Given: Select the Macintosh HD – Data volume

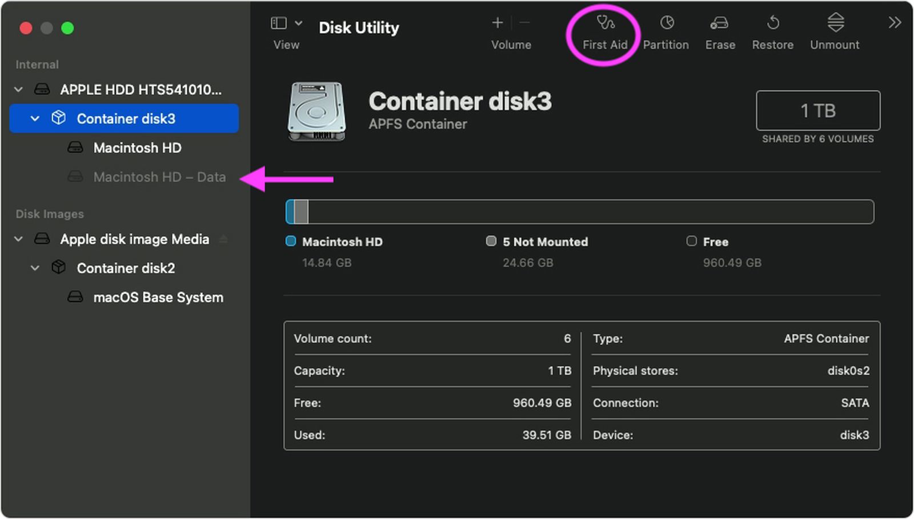Looking at the screenshot, I should tap(159, 177).
